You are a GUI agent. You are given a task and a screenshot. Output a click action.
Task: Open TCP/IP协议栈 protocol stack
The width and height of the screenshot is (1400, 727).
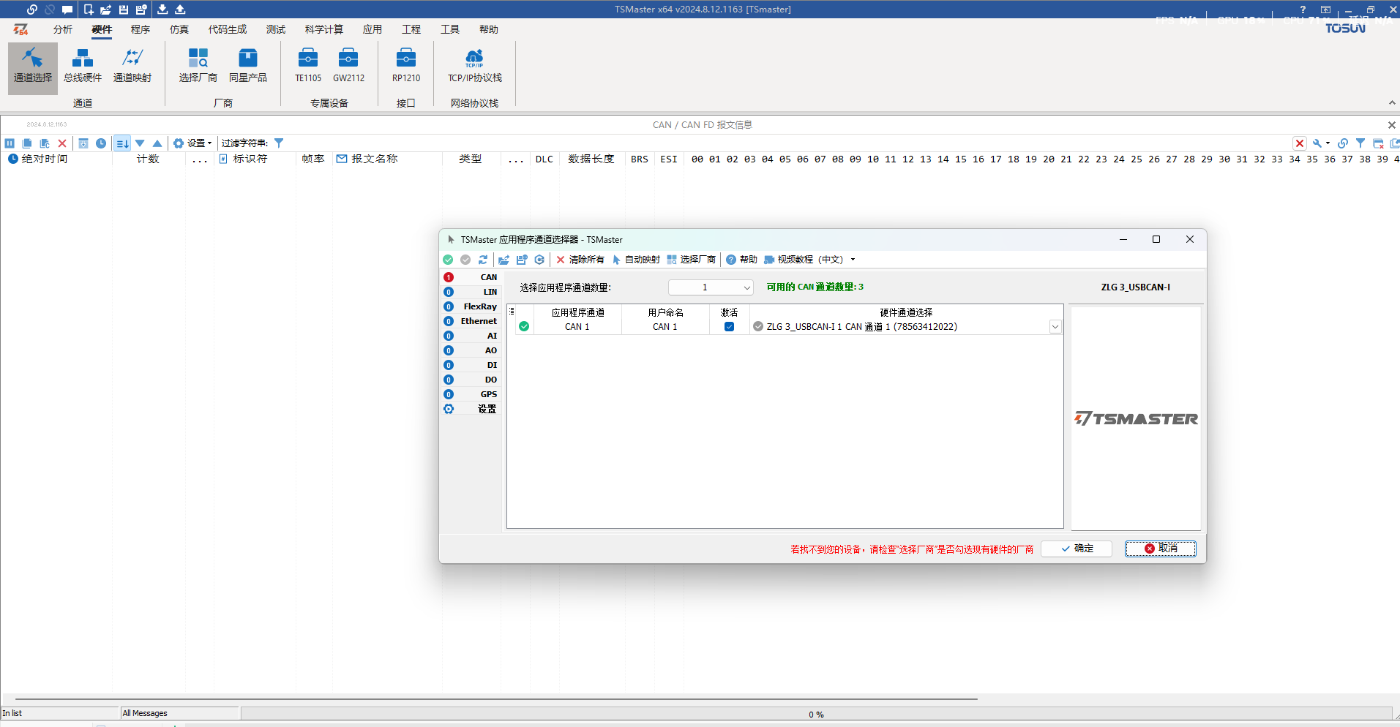(x=475, y=67)
